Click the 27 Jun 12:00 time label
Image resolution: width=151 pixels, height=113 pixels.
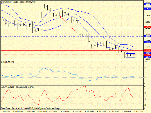click(30, 112)
